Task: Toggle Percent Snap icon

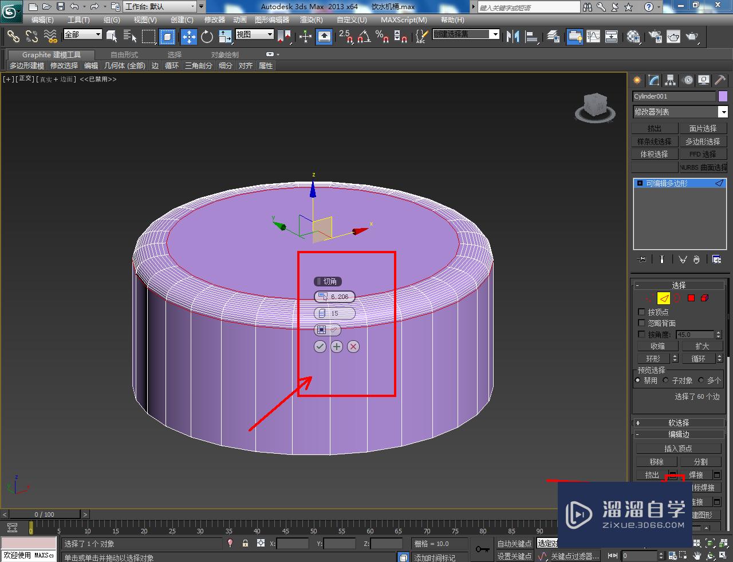Action: [x=382, y=37]
